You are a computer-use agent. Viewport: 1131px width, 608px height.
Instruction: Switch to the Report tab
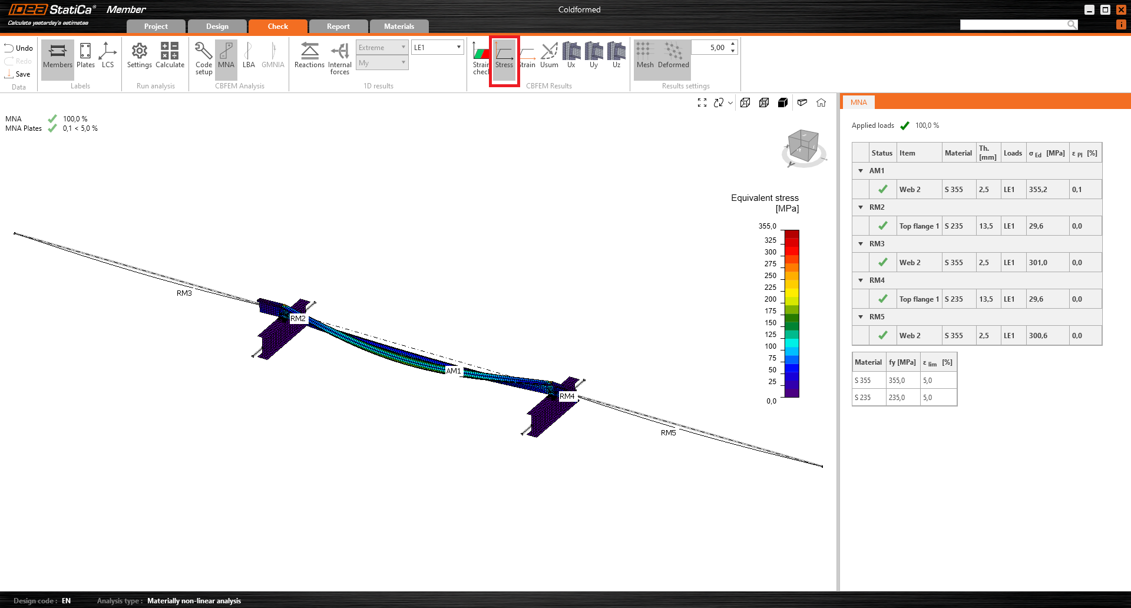pos(338,27)
